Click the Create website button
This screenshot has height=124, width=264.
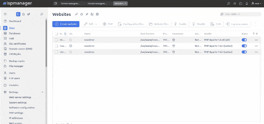point(66,24)
